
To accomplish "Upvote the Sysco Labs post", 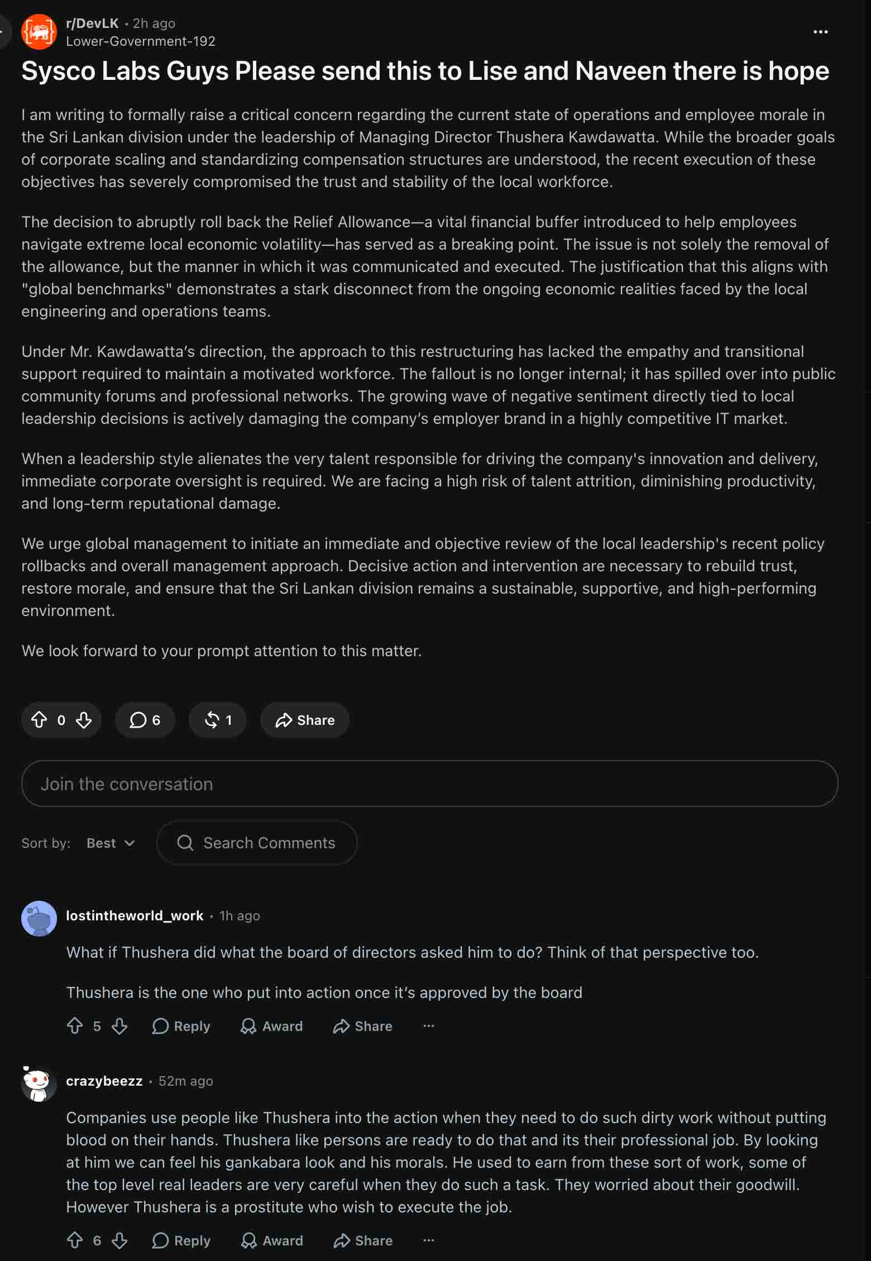I will click(39, 720).
